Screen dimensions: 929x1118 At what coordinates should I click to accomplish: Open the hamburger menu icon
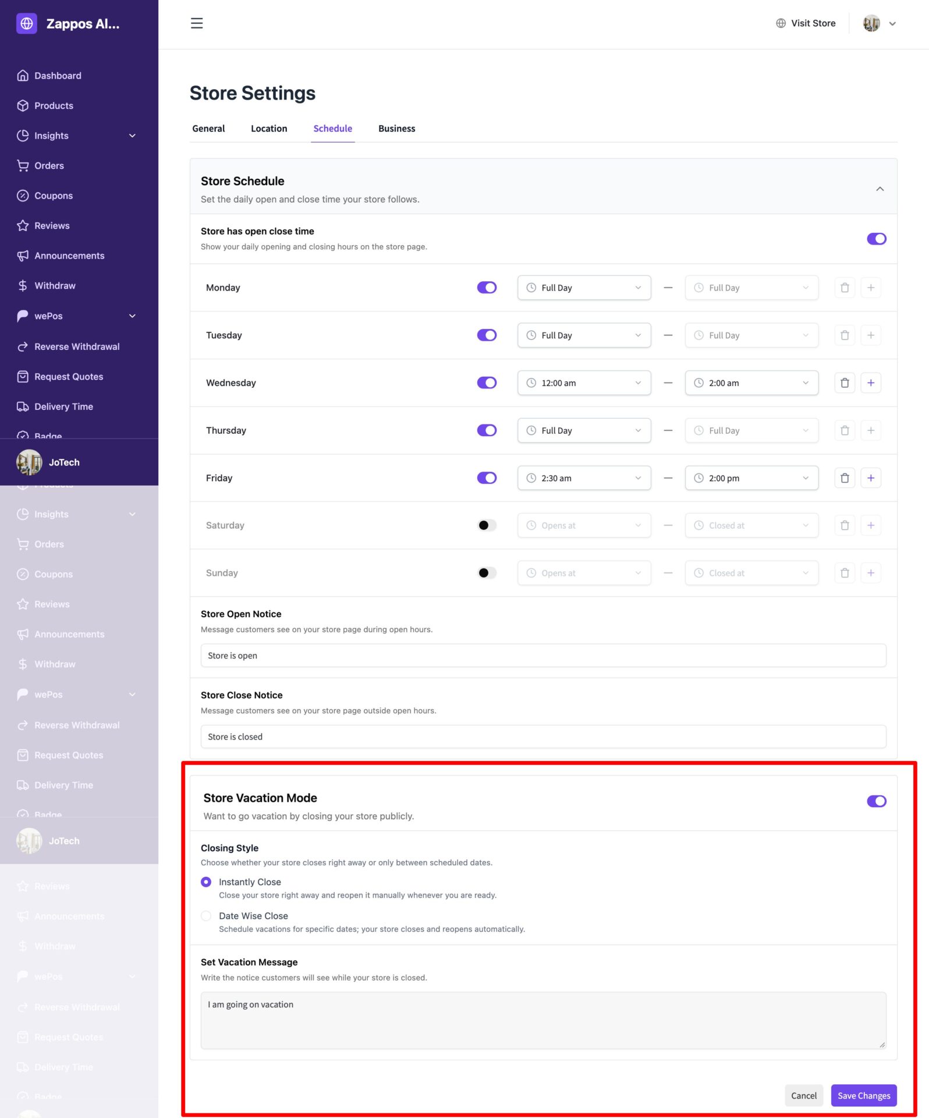(197, 23)
